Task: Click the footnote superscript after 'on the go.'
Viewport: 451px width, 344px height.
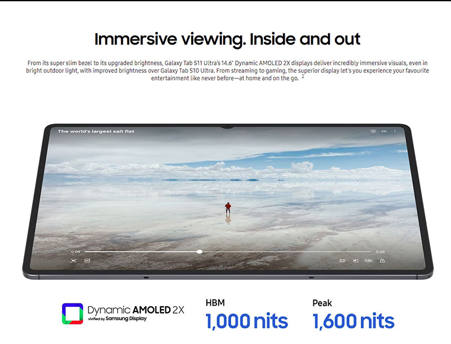Action: [x=303, y=77]
